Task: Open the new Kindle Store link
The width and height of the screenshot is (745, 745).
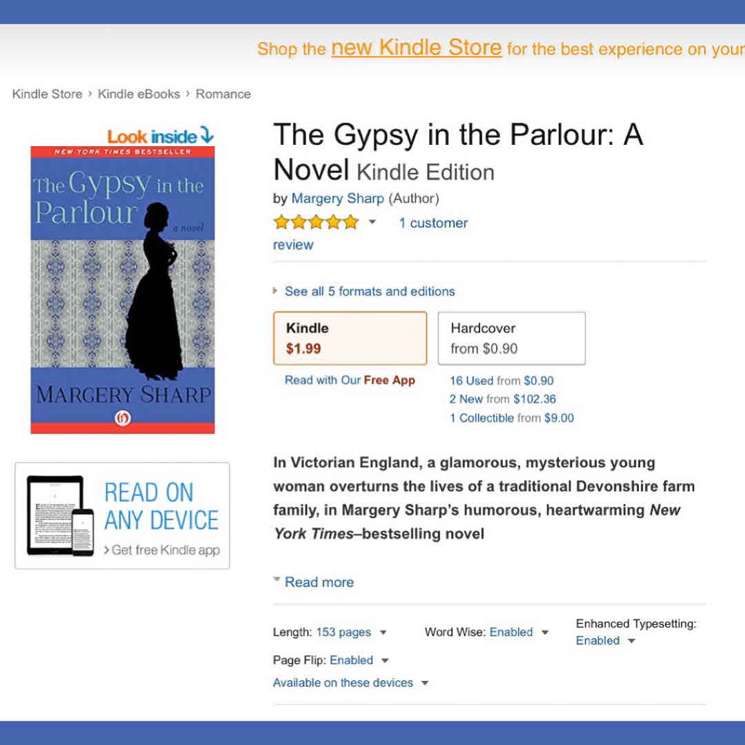Action: 416,48
